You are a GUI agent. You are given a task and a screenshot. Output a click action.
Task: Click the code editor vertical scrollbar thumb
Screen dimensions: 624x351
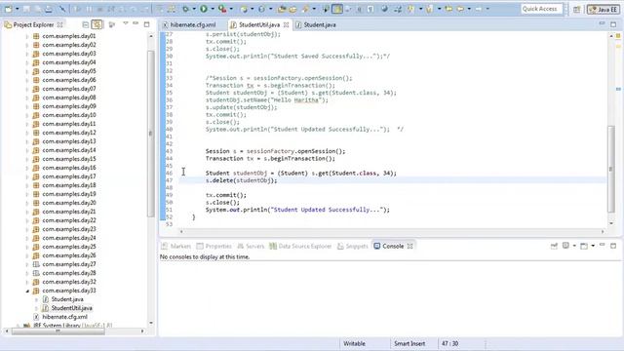tap(611, 169)
